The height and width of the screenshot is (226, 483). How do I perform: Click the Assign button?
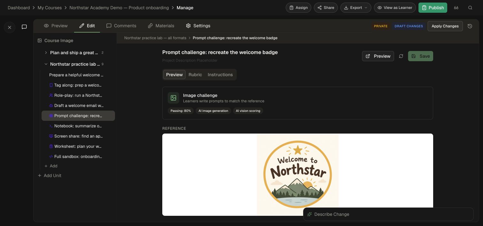pos(298,8)
